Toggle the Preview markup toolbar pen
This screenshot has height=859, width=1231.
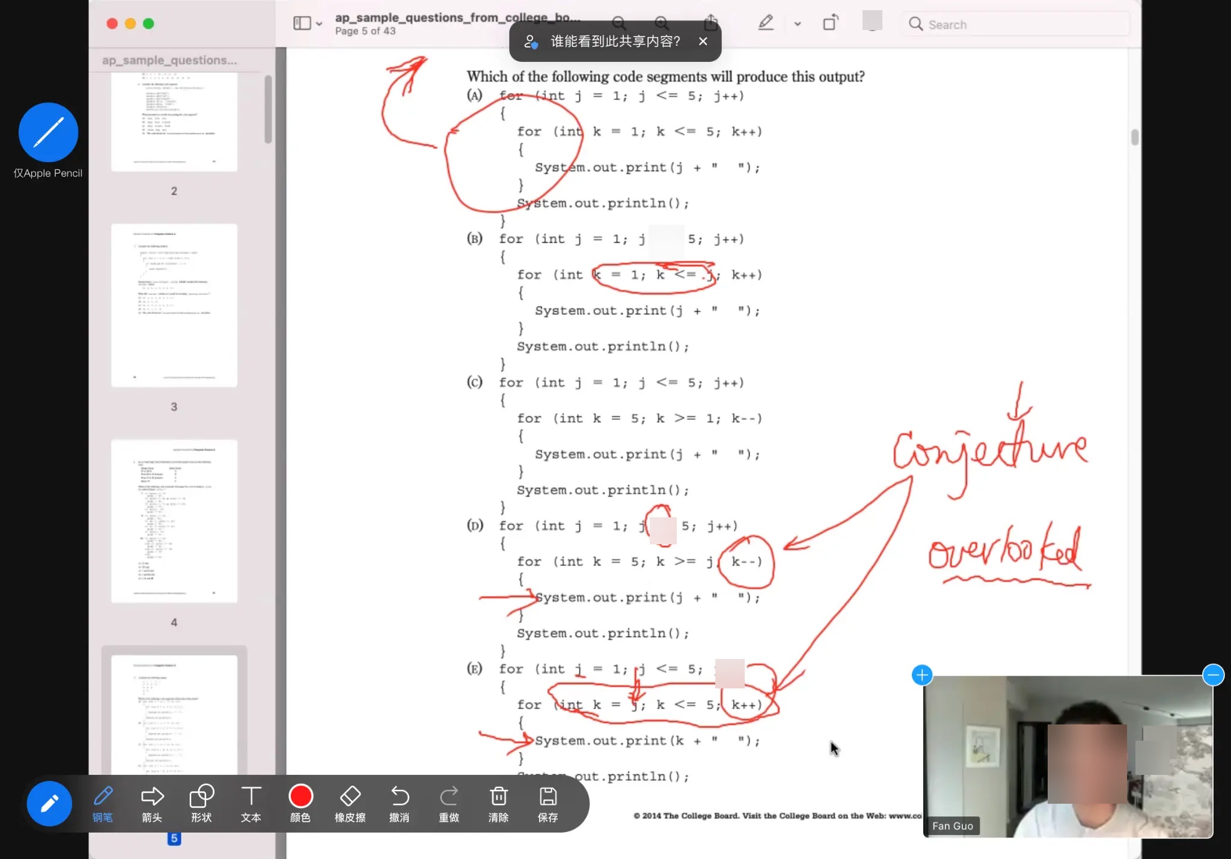pyautogui.click(x=766, y=23)
